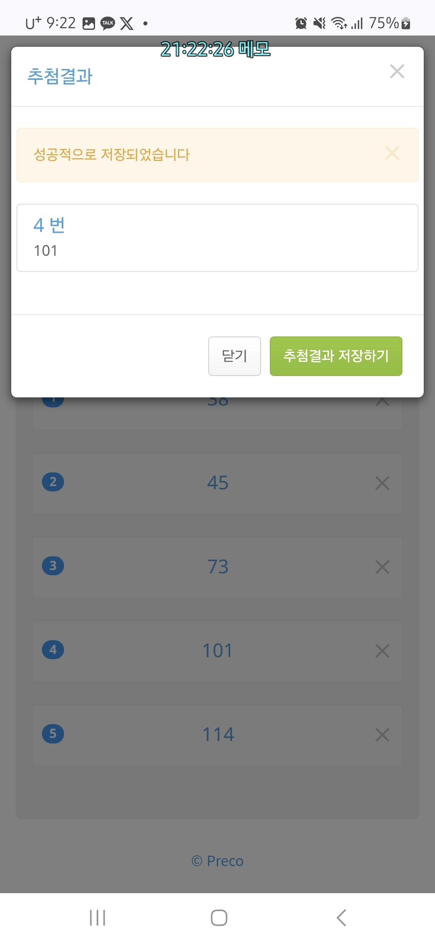Tap the KakaoTalk notification icon in status bar

(x=108, y=23)
